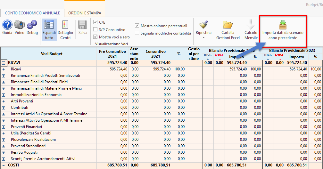Click the Consuntivo 2021 column header
This screenshot has height=169, width=323.
click(156, 54)
